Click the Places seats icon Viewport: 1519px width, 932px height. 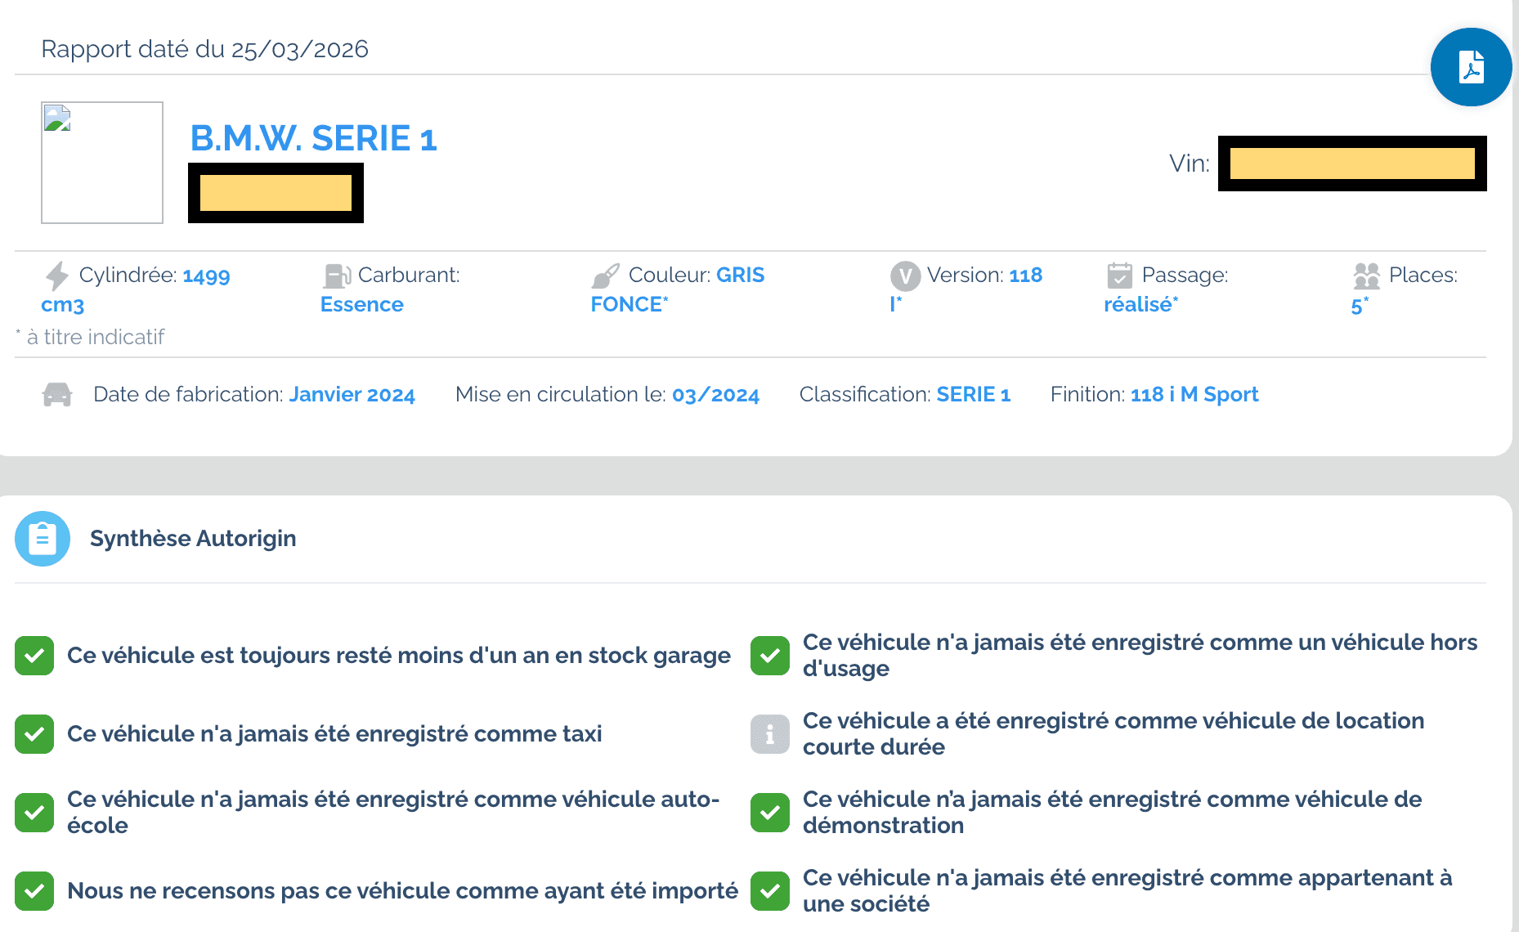pos(1365,276)
